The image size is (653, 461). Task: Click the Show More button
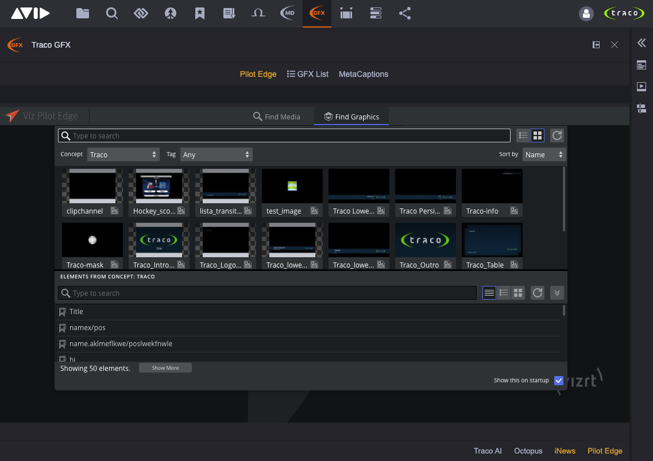[x=165, y=368]
